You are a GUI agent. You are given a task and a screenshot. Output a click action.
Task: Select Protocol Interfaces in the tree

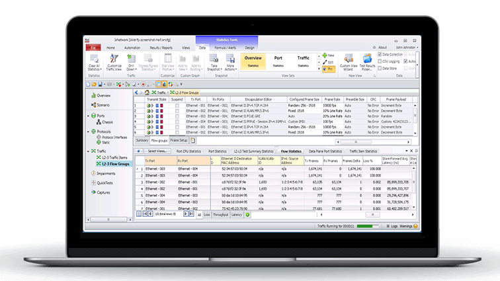(112, 137)
